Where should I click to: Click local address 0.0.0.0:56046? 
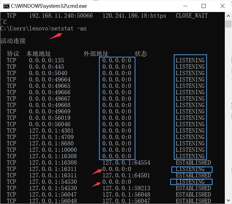coord(50,124)
